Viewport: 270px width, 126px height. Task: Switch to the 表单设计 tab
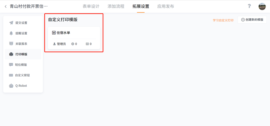click(91, 6)
